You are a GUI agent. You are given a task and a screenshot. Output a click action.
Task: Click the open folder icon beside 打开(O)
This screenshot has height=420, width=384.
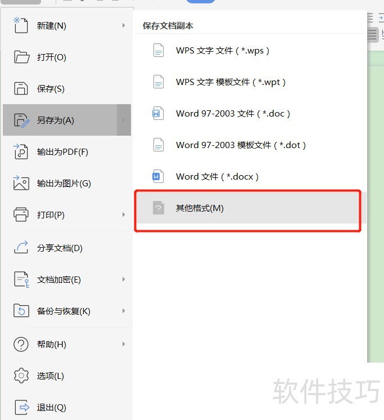pyautogui.click(x=21, y=57)
